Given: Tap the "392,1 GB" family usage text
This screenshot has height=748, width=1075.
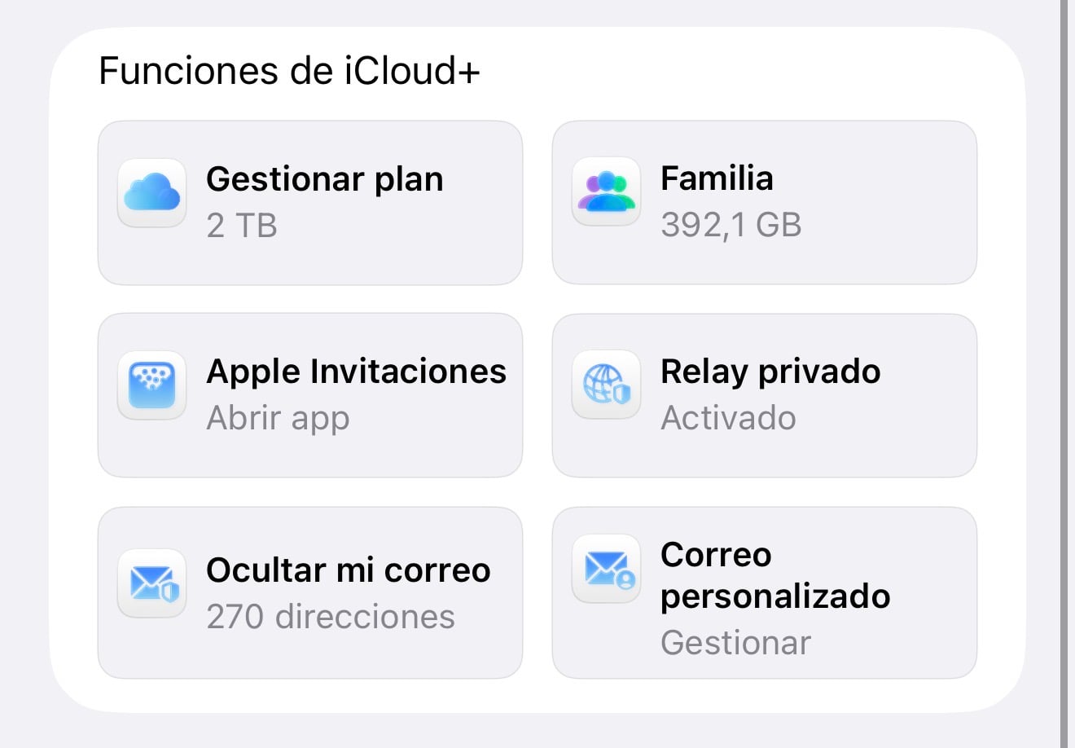Looking at the screenshot, I should click(731, 225).
